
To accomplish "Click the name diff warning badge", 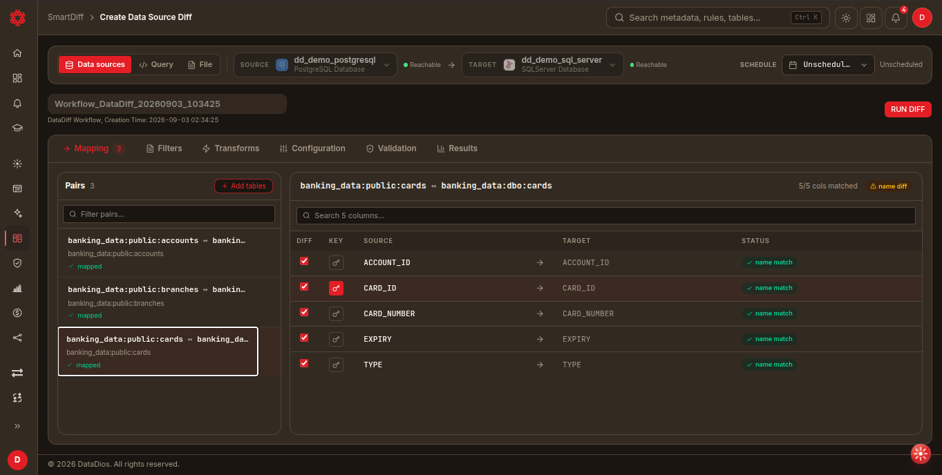I will 889,186.
